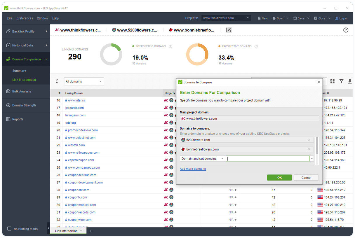Click the Close project button

(320, 18)
